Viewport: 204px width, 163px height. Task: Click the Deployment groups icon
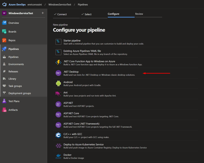click(x=4, y=93)
